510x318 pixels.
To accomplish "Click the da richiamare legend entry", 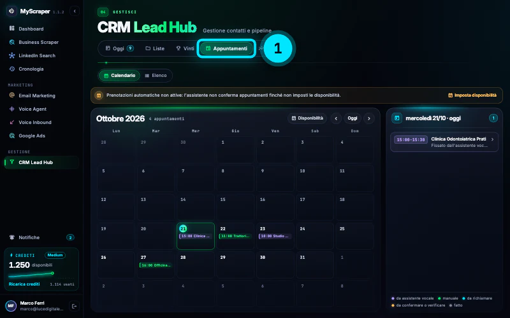I will point(477,298).
